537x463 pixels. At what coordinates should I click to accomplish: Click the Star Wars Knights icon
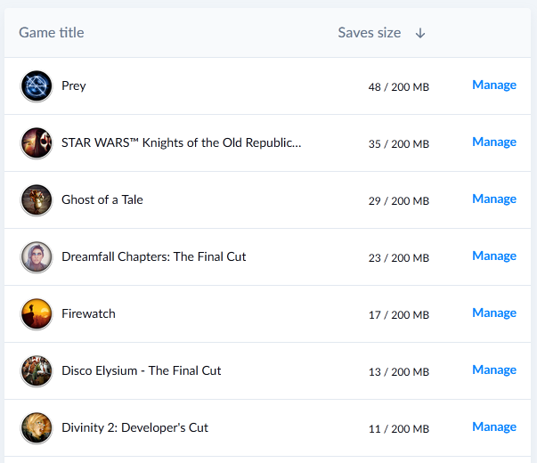[x=37, y=142]
